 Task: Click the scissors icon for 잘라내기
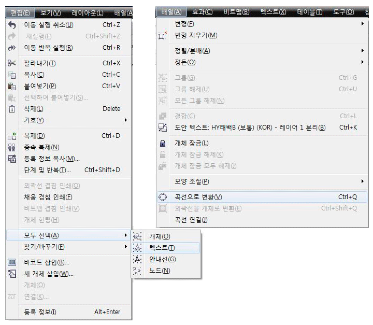click(x=12, y=63)
